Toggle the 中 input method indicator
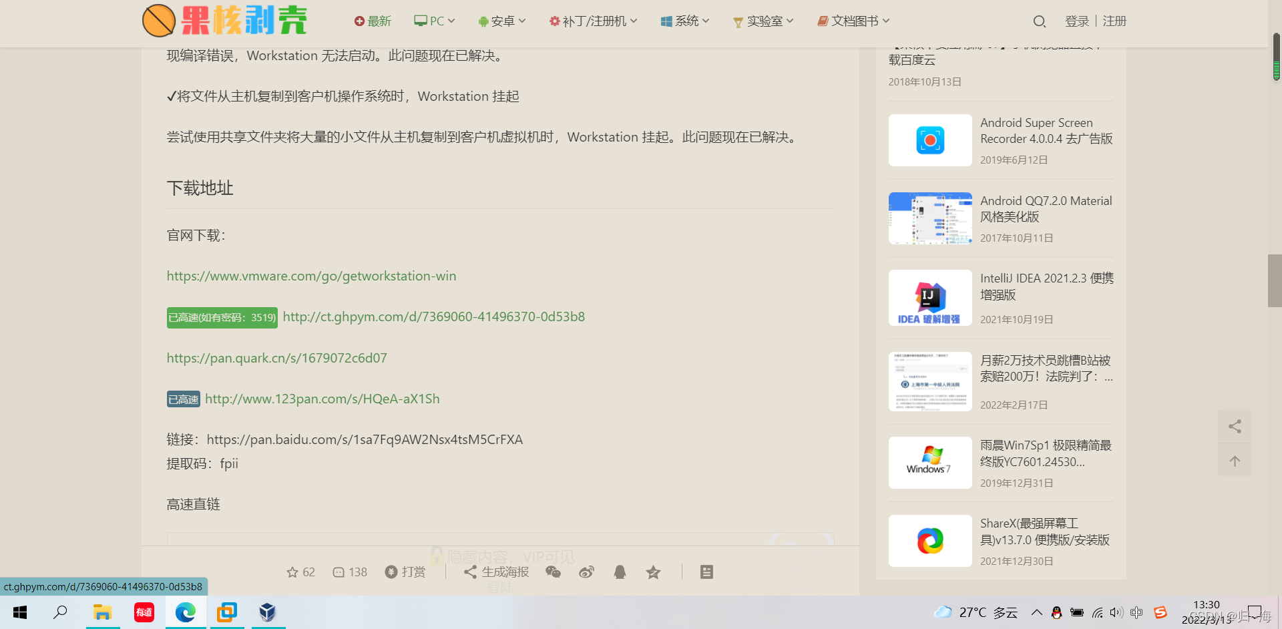Image resolution: width=1282 pixels, height=629 pixels. coord(1136,612)
